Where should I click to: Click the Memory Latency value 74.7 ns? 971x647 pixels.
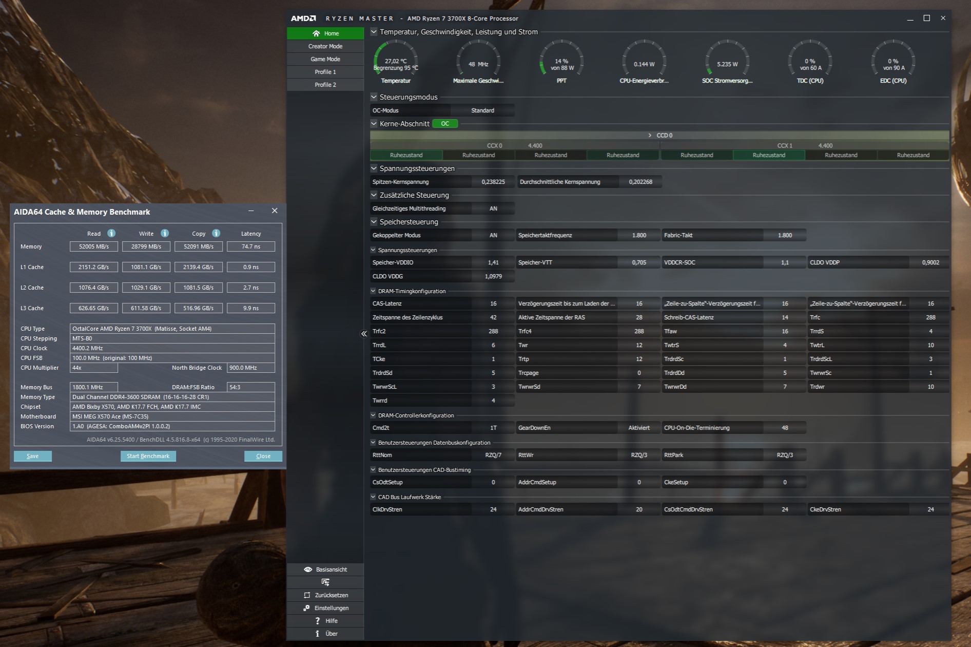251,246
